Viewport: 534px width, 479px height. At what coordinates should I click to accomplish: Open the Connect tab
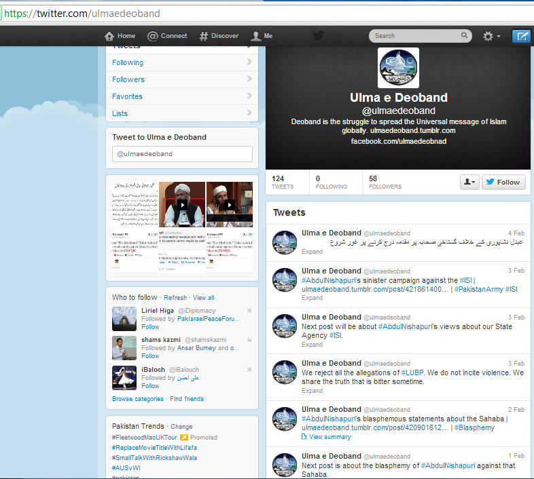167,36
